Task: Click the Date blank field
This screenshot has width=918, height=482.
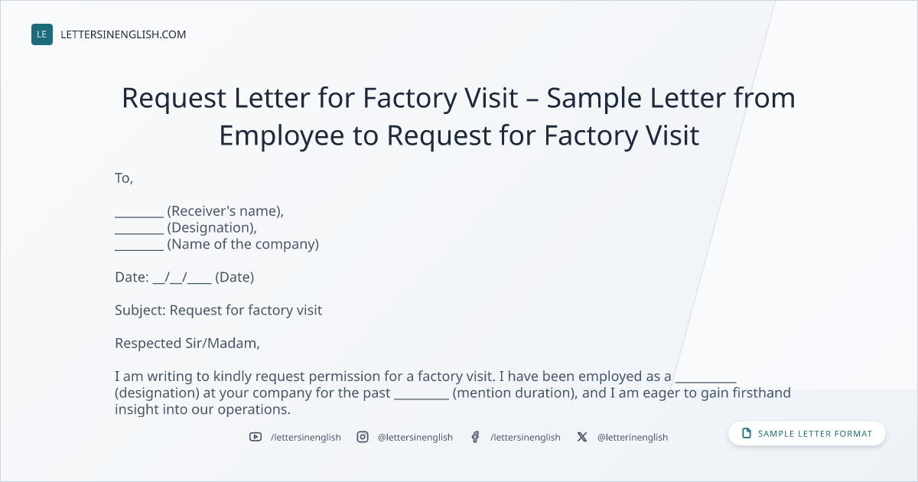Action: coord(182,278)
